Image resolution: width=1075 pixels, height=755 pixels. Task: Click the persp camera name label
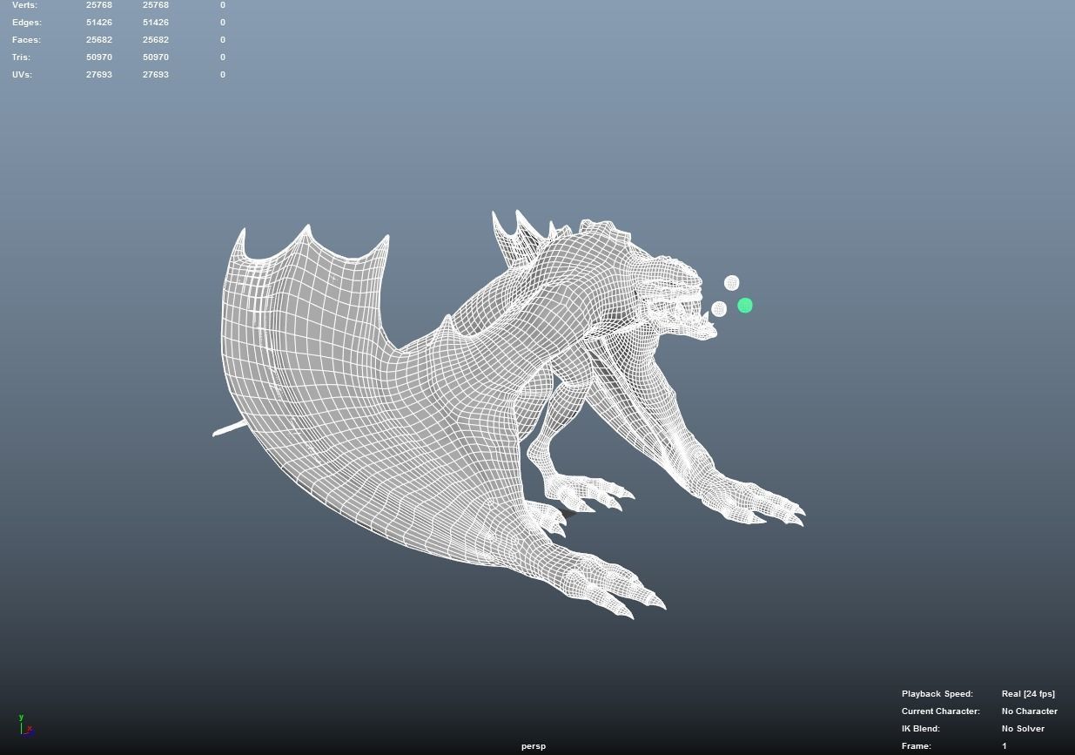click(x=534, y=746)
